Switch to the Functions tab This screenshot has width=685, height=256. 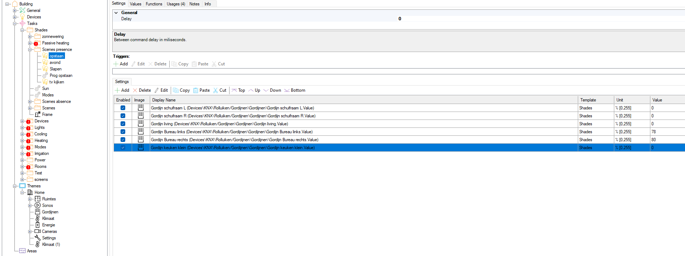tap(154, 4)
